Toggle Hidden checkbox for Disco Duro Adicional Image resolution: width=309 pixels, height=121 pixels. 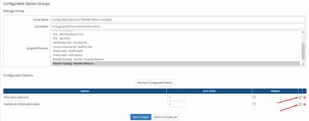pyautogui.click(x=254, y=97)
